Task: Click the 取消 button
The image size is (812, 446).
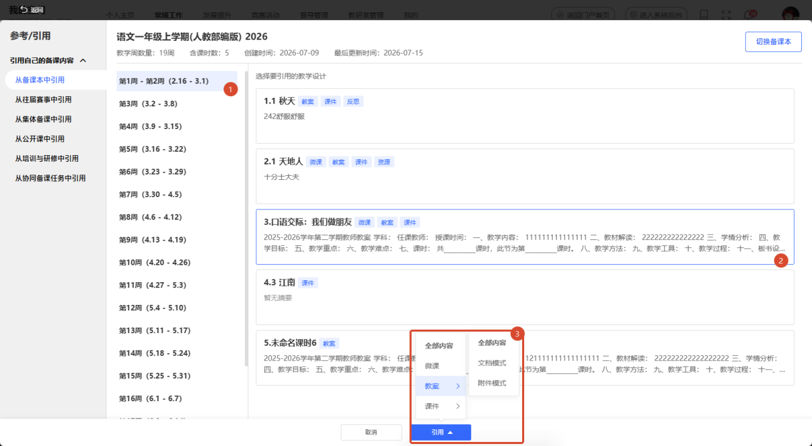Action: pos(371,433)
